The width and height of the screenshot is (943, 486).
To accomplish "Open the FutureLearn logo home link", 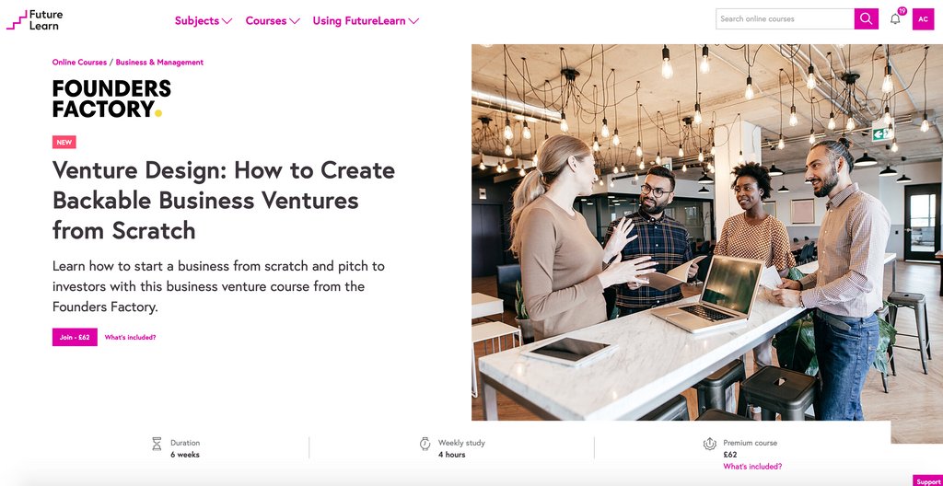I will click(x=34, y=20).
